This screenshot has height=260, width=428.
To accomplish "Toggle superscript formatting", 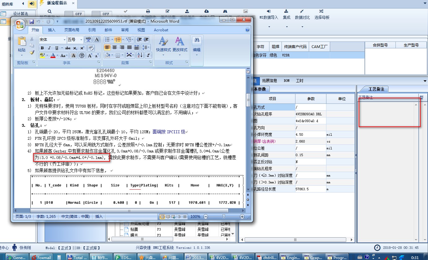I will [82, 48].
